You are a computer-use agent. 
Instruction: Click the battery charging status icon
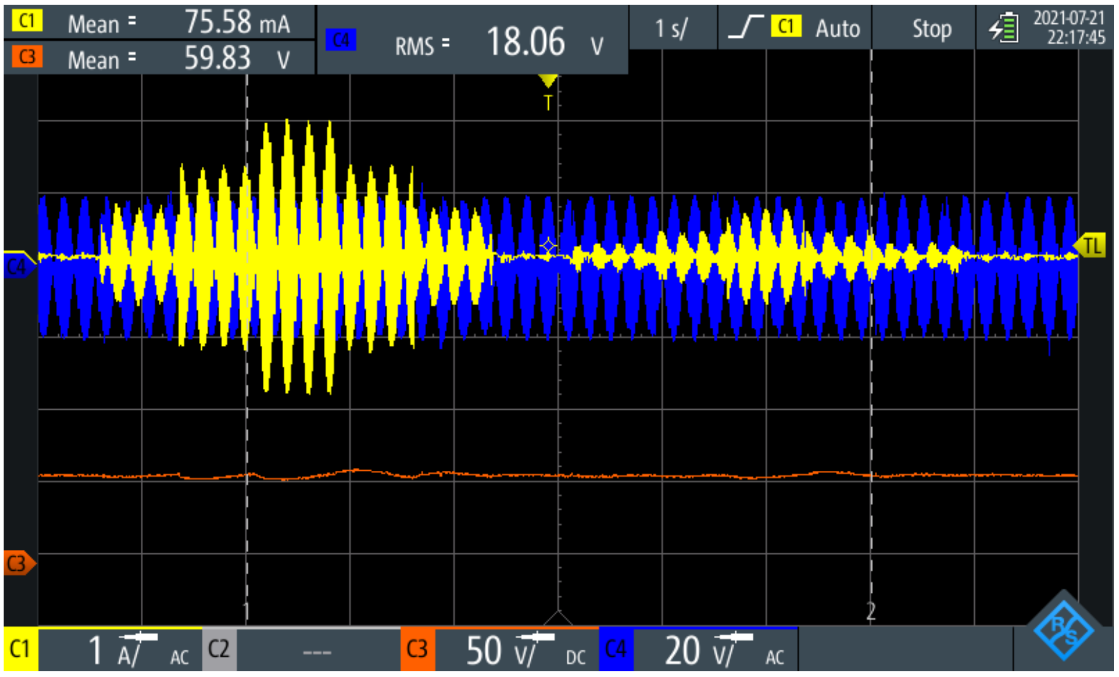[x=1004, y=28]
